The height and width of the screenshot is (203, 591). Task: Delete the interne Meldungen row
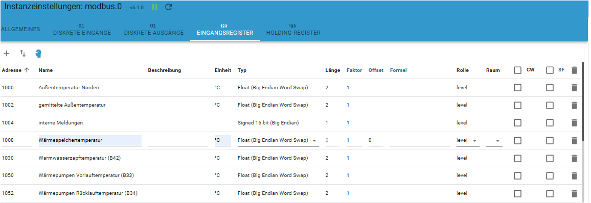[574, 122]
